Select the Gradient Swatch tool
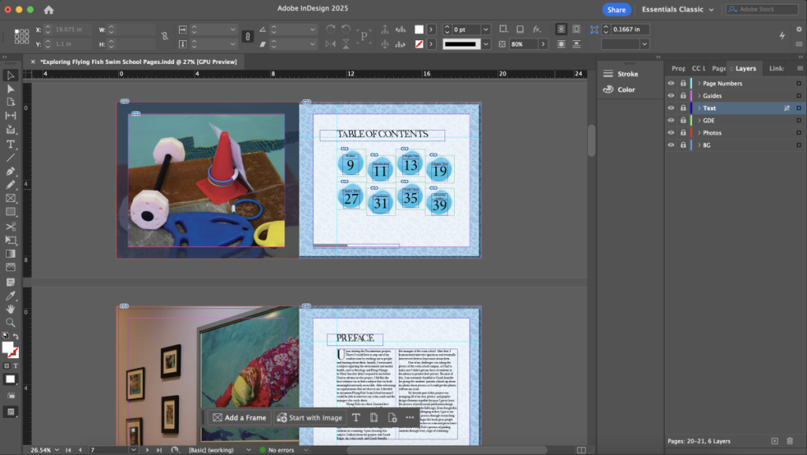The image size is (807, 455). tap(10, 253)
